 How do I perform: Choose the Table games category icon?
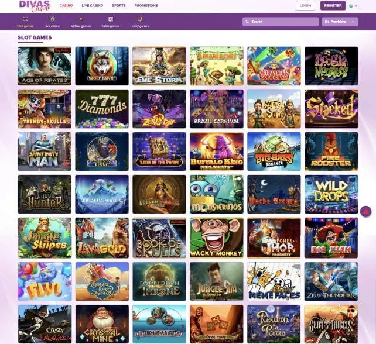point(110,19)
